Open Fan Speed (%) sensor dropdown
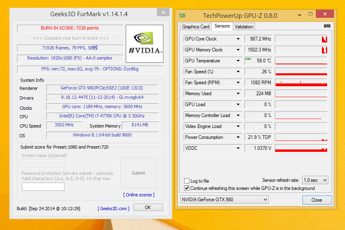345x230 pixels. [238, 72]
